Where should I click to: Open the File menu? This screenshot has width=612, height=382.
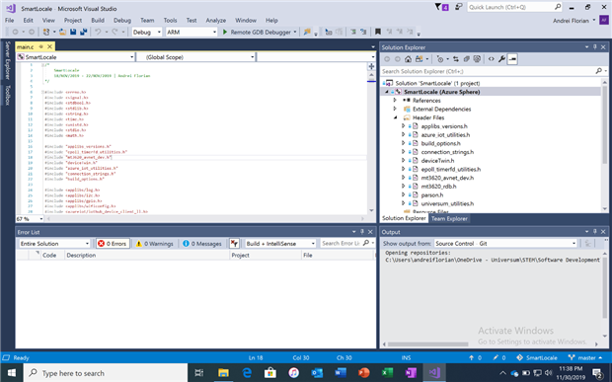click(x=9, y=21)
